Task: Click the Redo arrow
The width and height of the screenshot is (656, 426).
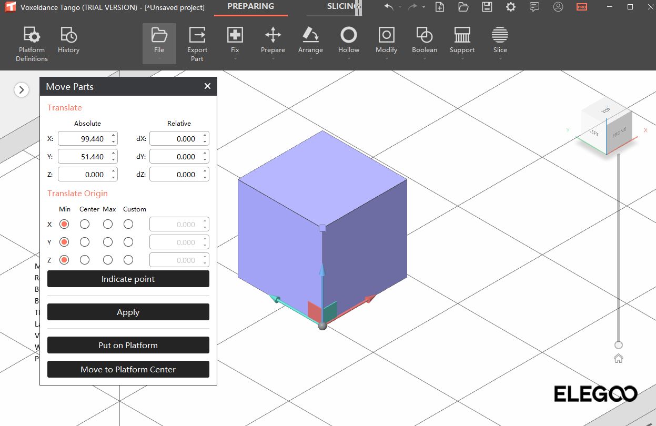Action: [412, 7]
